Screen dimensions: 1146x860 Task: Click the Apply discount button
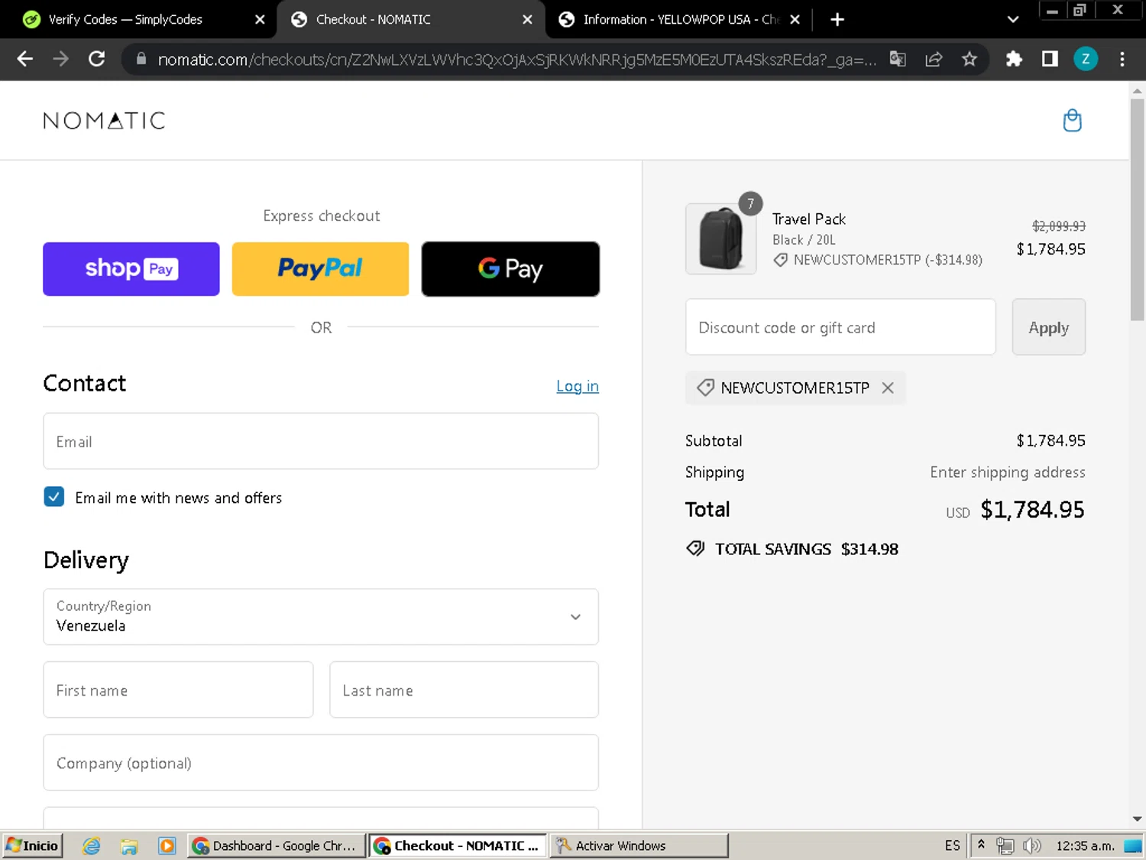(1048, 327)
